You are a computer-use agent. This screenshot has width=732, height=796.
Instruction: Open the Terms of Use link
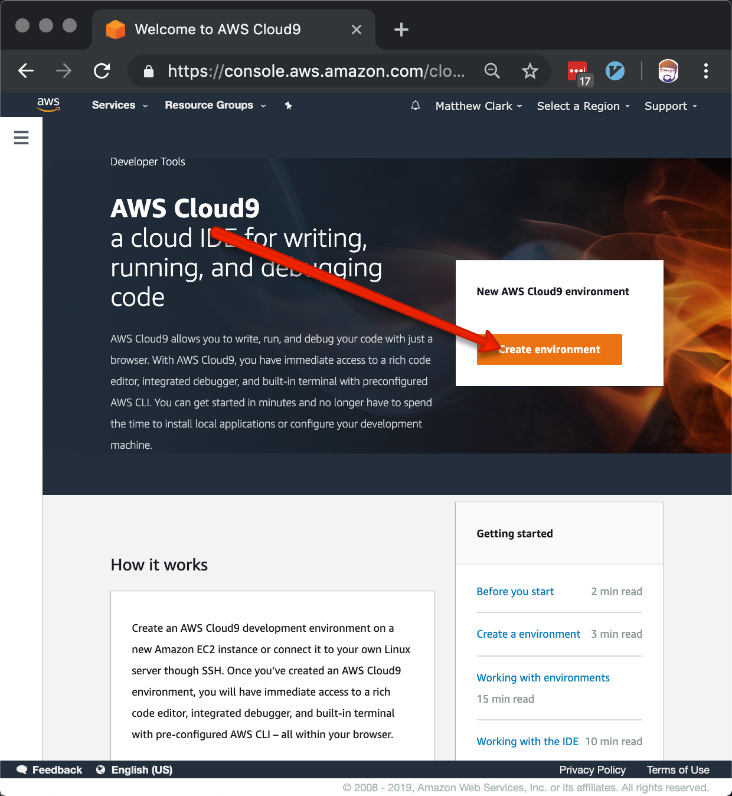point(678,770)
